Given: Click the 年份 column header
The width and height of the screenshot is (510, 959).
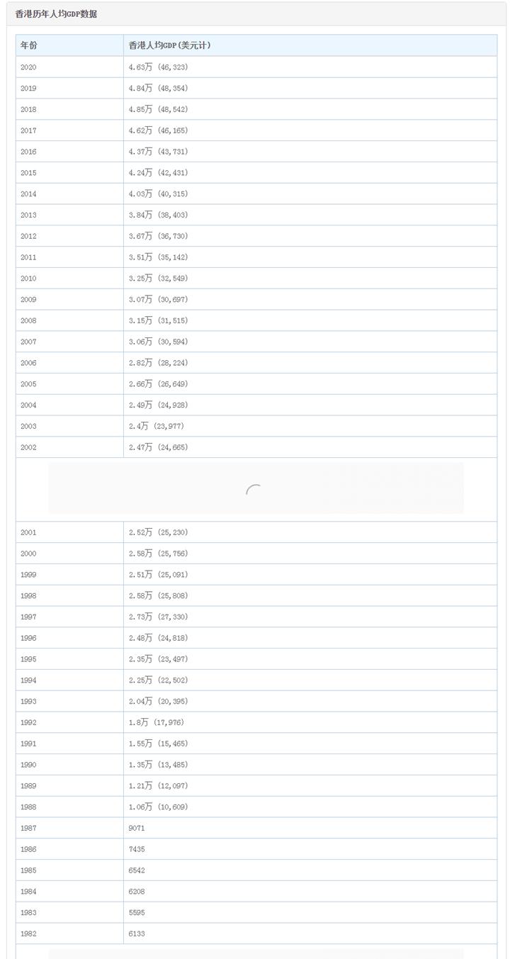Looking at the screenshot, I should (x=29, y=45).
